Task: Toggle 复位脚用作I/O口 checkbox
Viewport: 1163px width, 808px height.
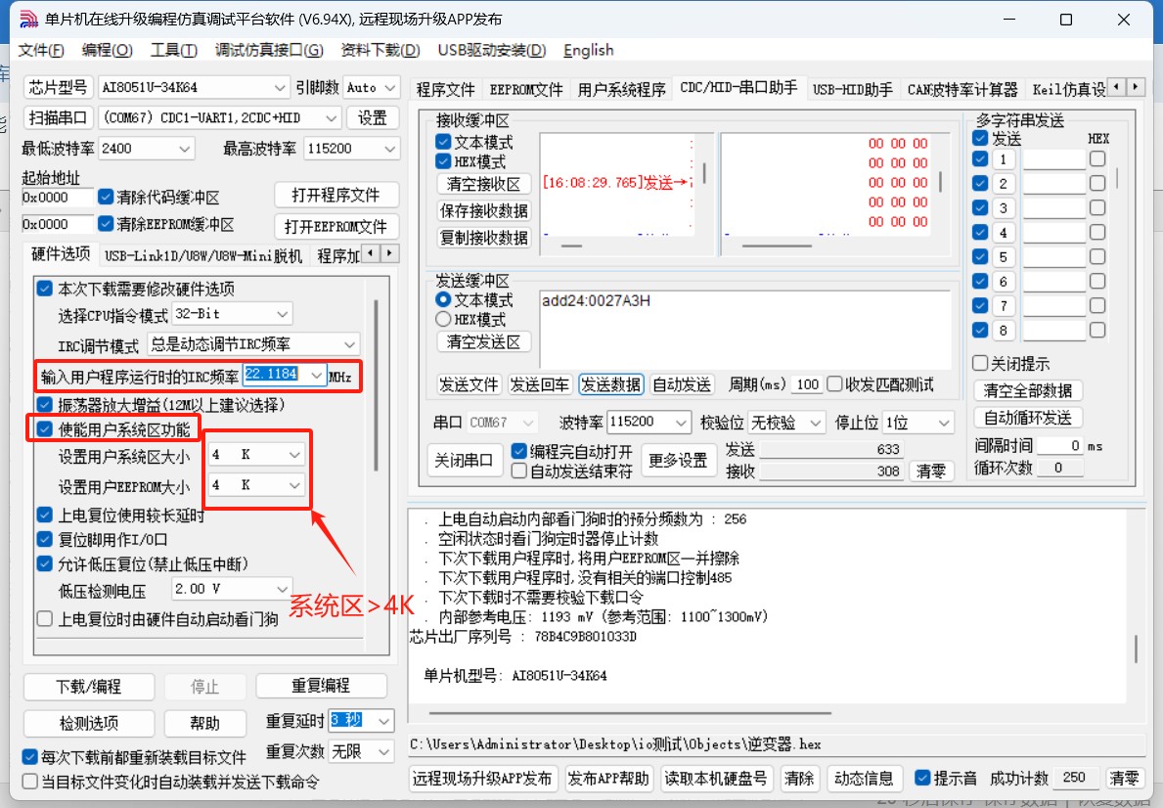Action: click(x=44, y=539)
